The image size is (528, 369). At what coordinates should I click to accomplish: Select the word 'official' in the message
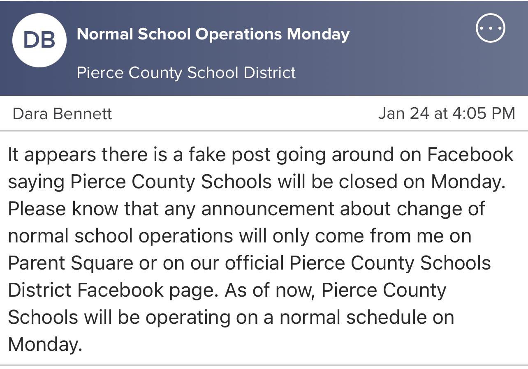click(x=252, y=263)
